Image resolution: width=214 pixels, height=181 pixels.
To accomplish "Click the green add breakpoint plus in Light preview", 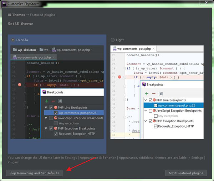I will point(147,94).
